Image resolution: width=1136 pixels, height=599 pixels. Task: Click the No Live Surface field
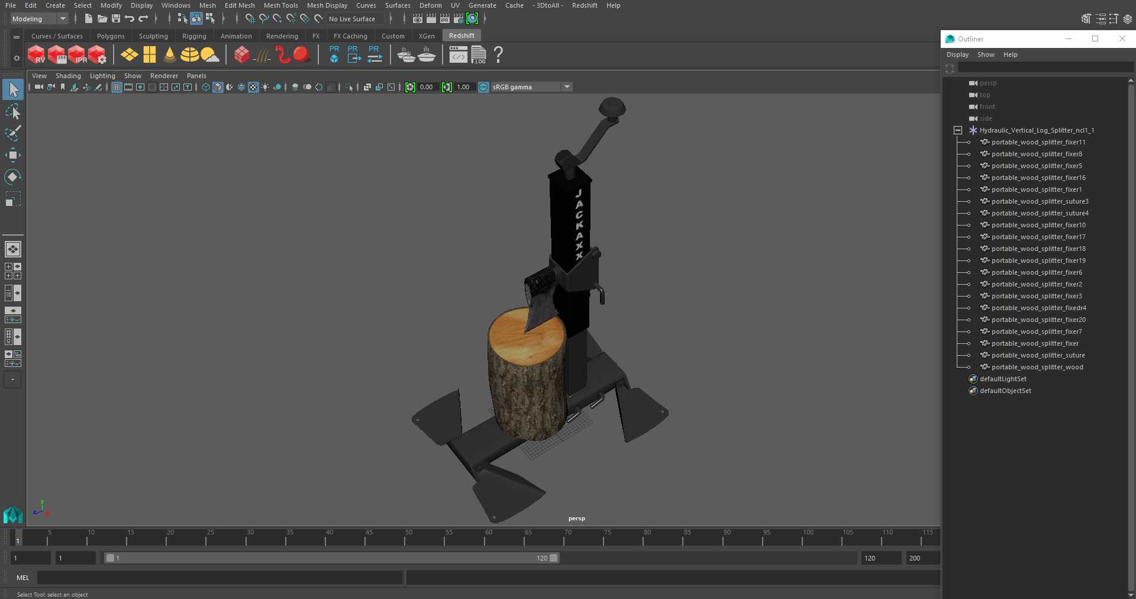[x=354, y=19]
